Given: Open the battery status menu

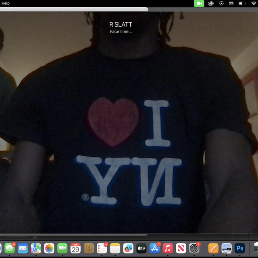Looking at the screenshot, I should [x=242, y=3].
